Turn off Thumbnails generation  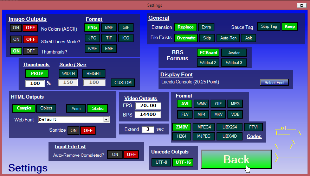click(31, 51)
